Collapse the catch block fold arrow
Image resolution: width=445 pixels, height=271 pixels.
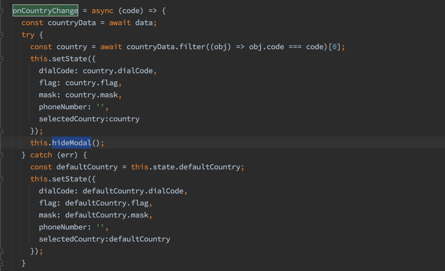point(2,155)
